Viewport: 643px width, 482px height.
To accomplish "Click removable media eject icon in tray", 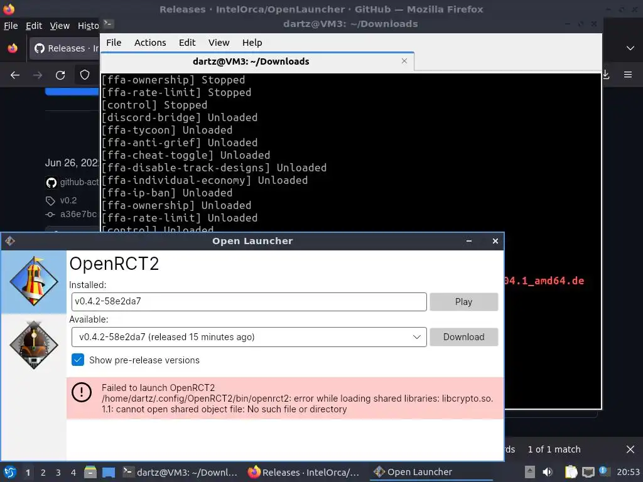I will (x=529, y=472).
